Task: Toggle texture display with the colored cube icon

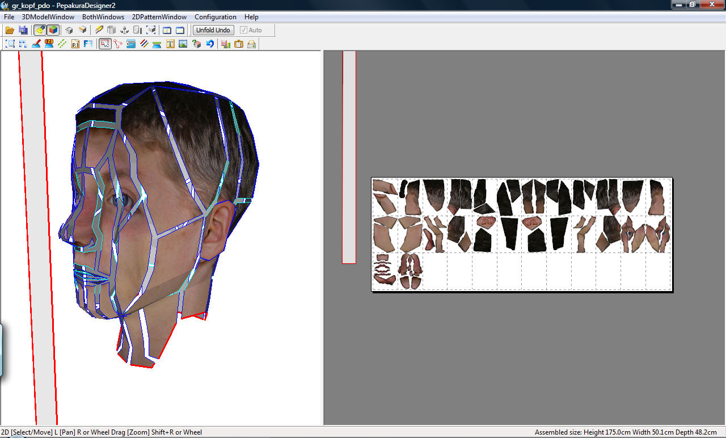Action: click(x=53, y=30)
